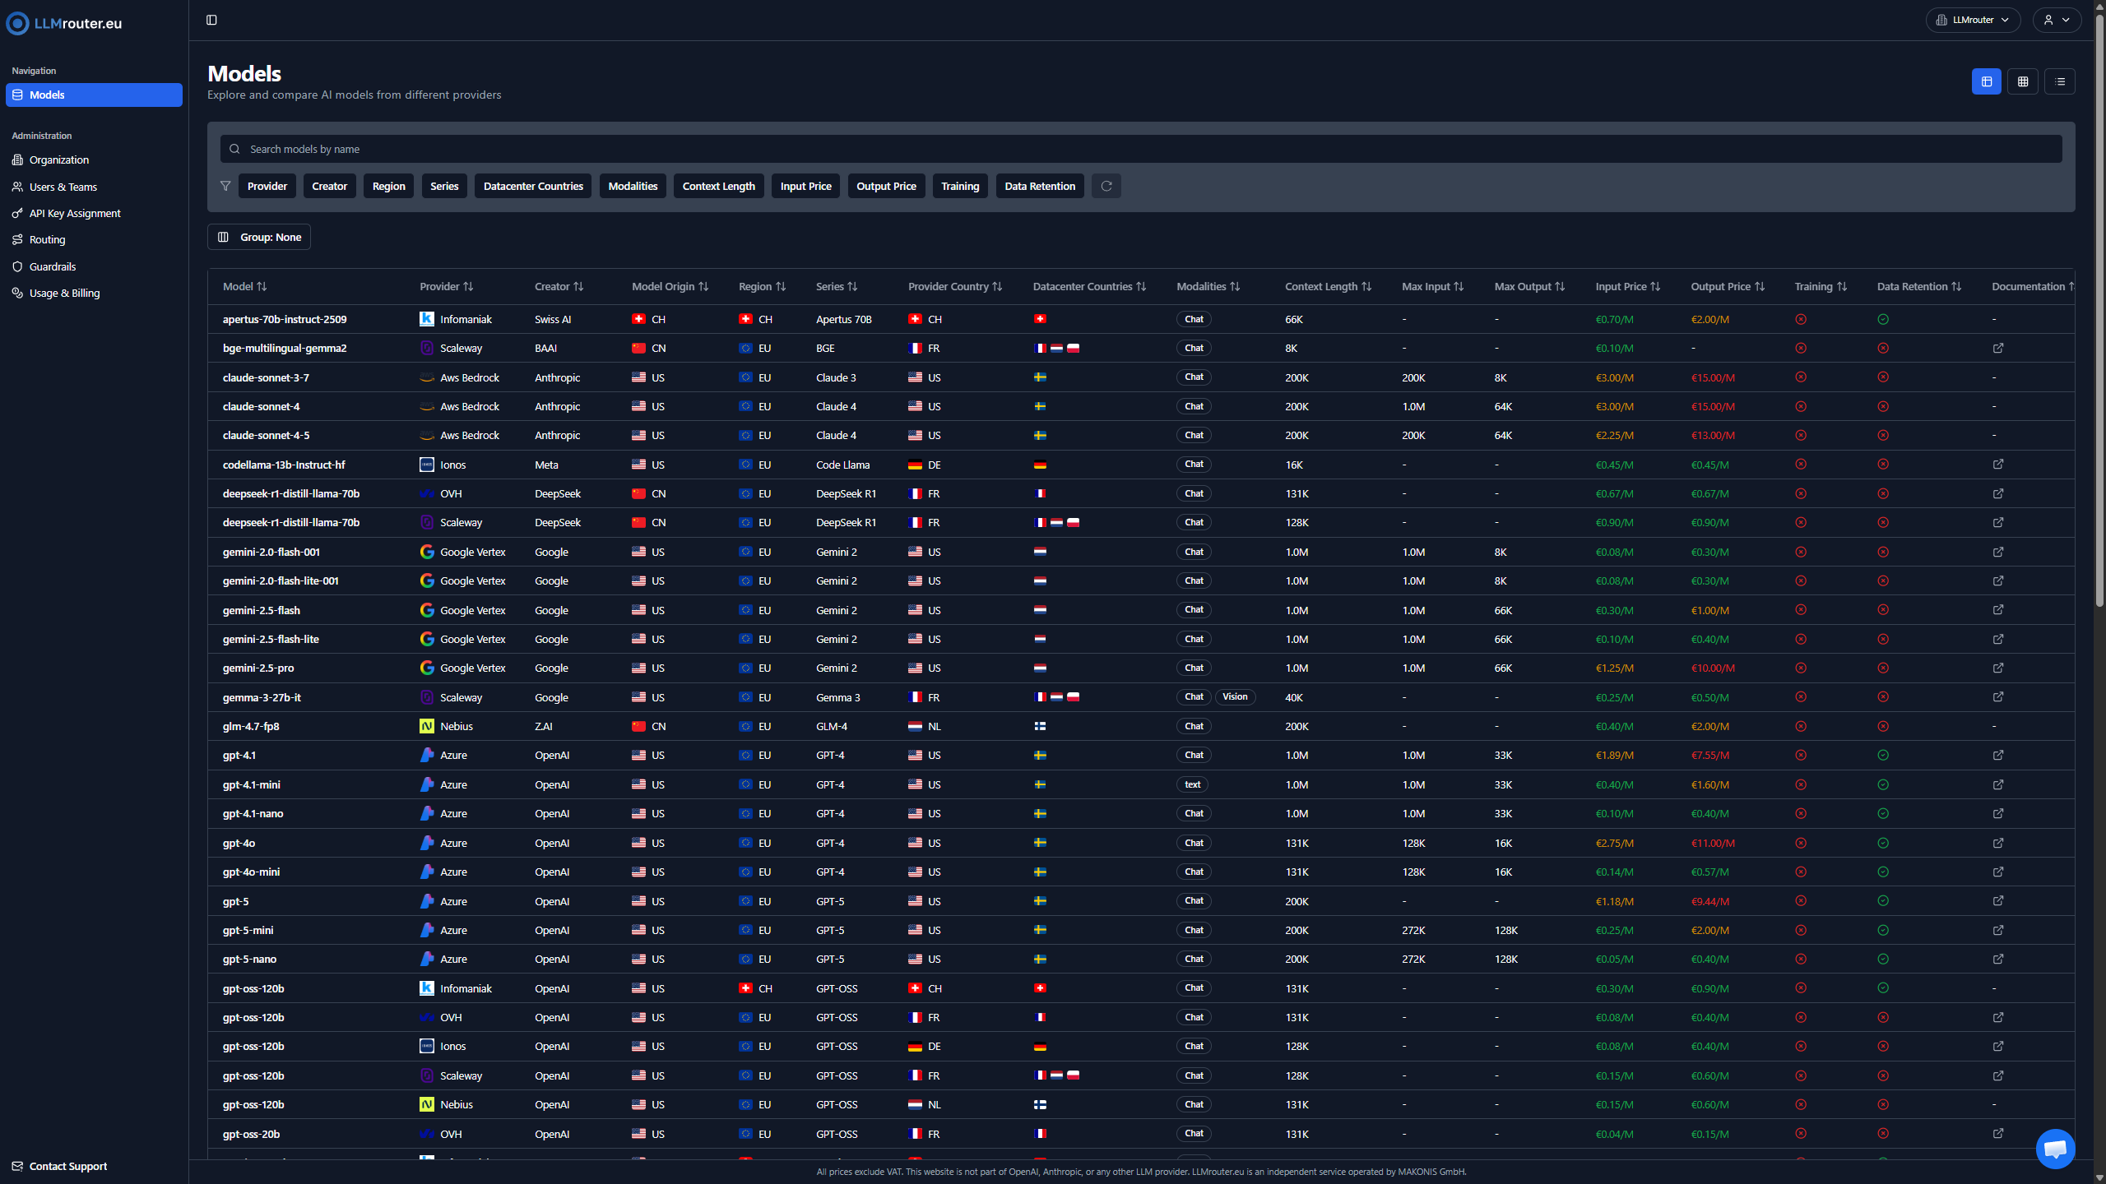This screenshot has height=1184, width=2106.
Task: Open the LLMrouter organization dropdown
Action: tap(1973, 20)
